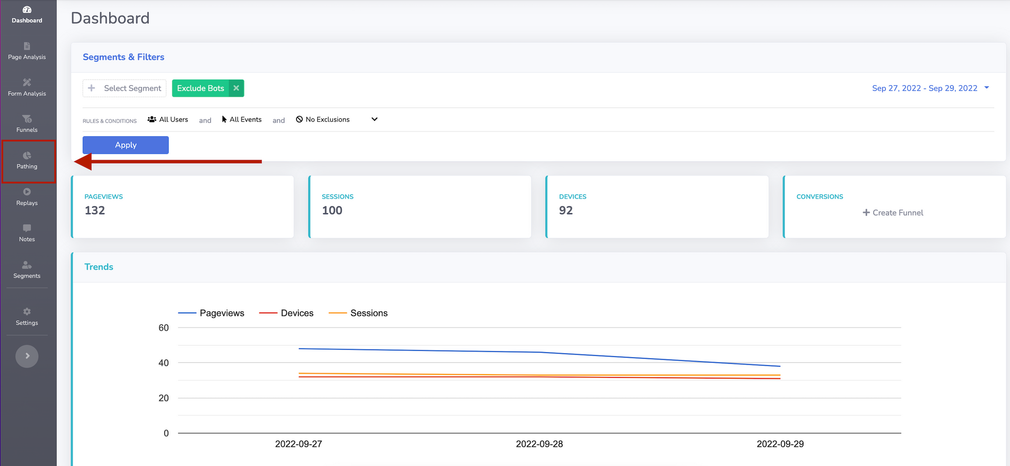Open the date range dropdown

coord(930,88)
